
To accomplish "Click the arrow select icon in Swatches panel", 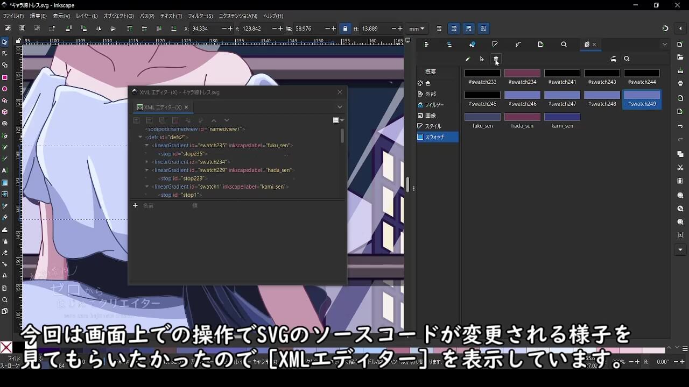I will click(482, 59).
